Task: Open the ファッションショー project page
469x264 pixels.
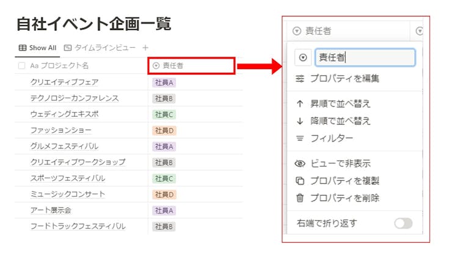Action: point(60,130)
